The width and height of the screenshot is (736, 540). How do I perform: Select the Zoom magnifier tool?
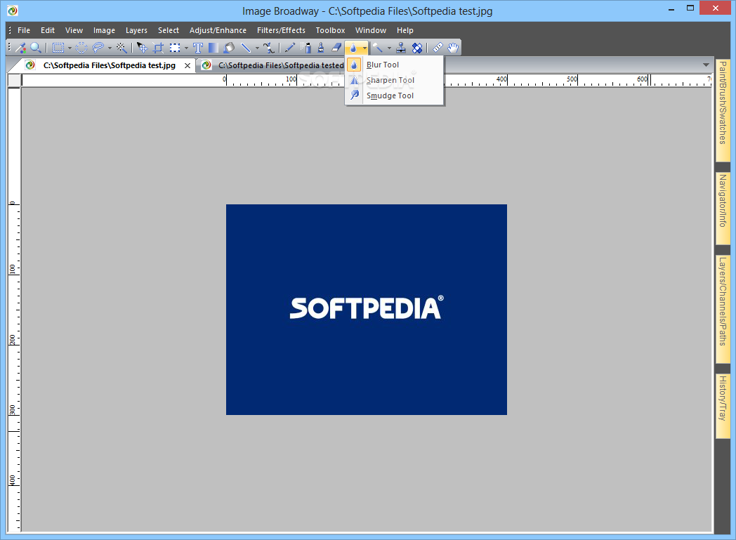pos(36,47)
